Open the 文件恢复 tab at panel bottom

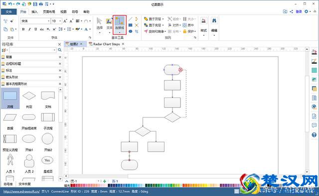(x=24, y=184)
